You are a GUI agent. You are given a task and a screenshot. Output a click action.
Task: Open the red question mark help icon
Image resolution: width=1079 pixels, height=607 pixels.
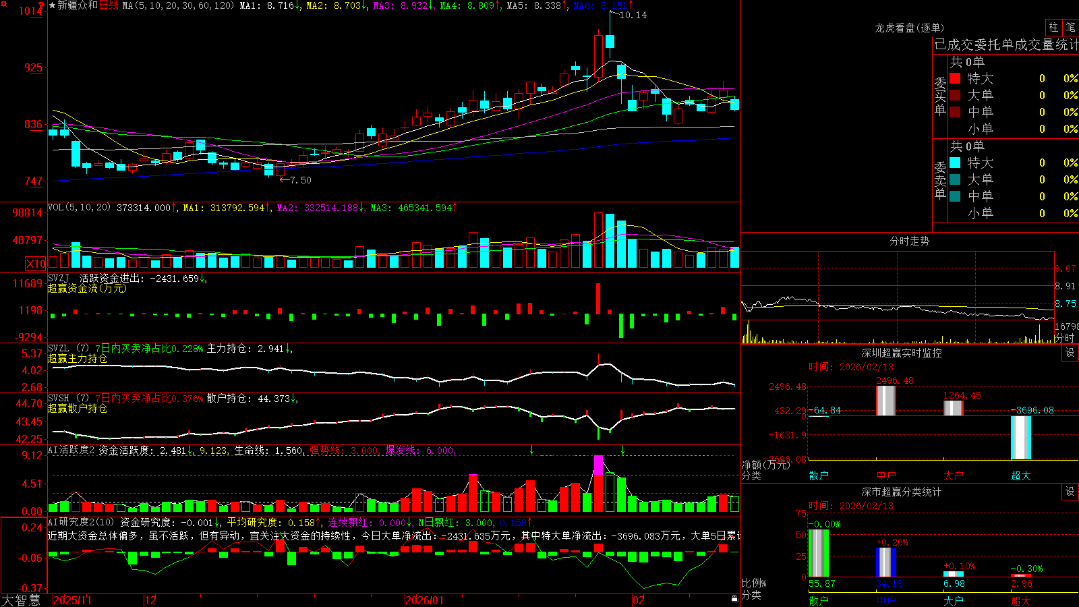pos(42,6)
